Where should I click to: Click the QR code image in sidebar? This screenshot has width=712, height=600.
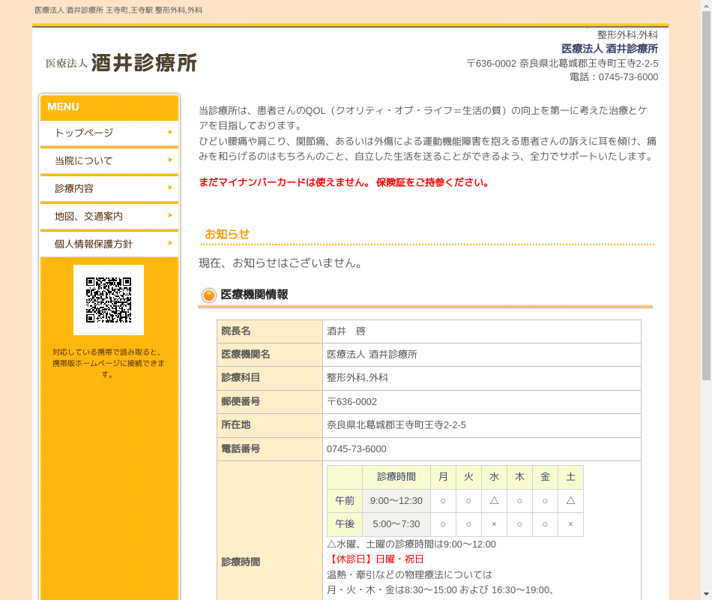coord(109,300)
